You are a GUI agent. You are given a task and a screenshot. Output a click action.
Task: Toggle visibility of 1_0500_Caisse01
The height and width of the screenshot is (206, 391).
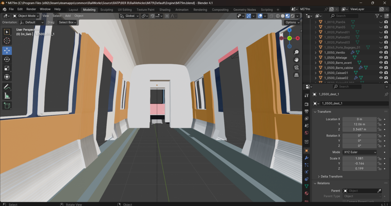pyautogui.click(x=381, y=73)
